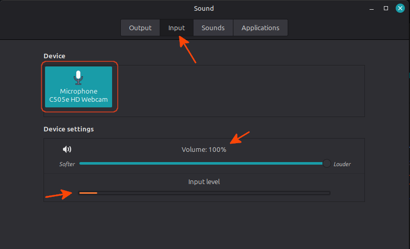Click the Input level label
This screenshot has width=410, height=249.
[x=204, y=182]
